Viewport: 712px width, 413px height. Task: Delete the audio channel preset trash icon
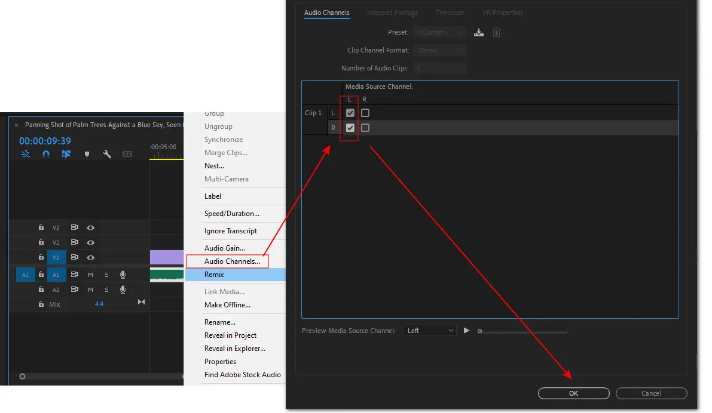point(496,33)
